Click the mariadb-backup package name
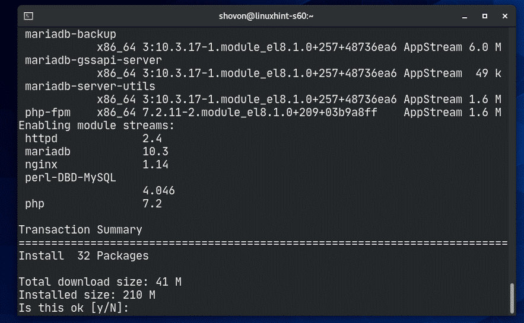 coord(70,34)
